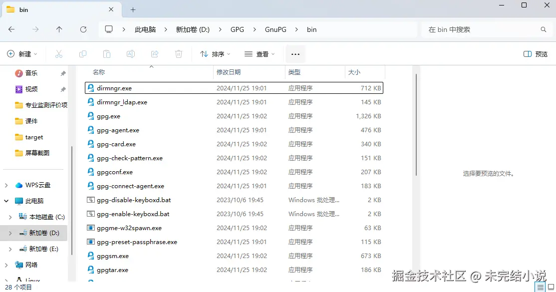Switch to details view icon in status bar
Screen dimensions: 556x292
point(540,287)
